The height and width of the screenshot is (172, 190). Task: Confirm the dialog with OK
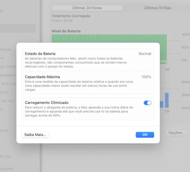point(145,135)
